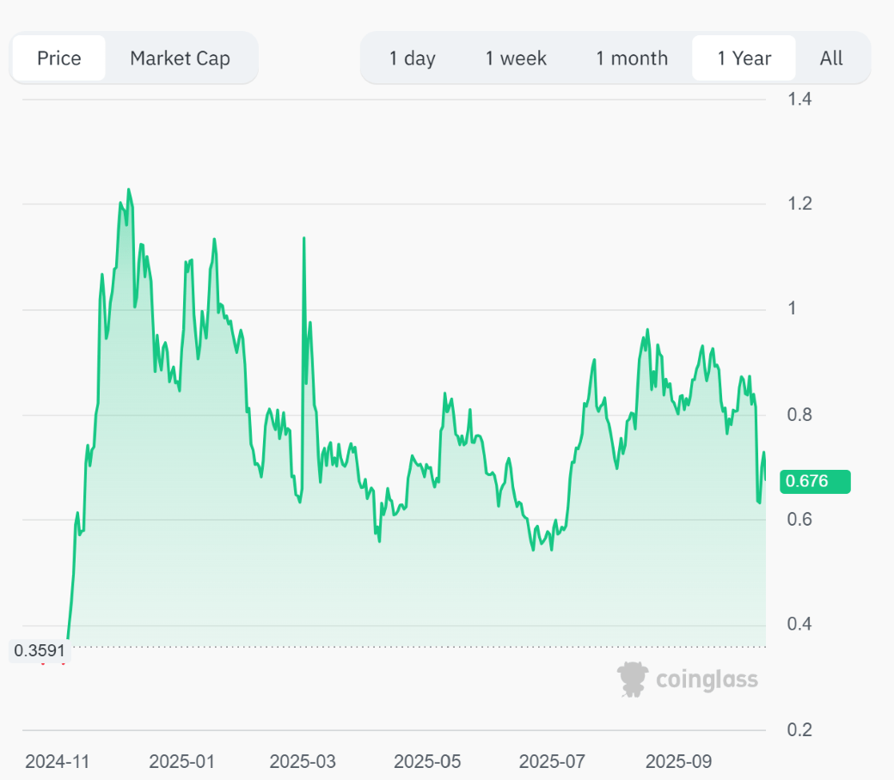Click the 2025-07 date axis label
This screenshot has width=894, height=780.
552,762
